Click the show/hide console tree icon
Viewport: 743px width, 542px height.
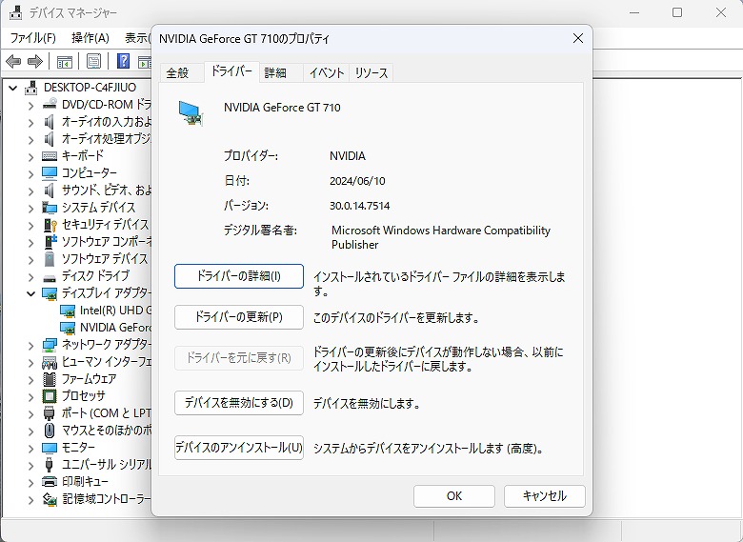tap(65, 62)
